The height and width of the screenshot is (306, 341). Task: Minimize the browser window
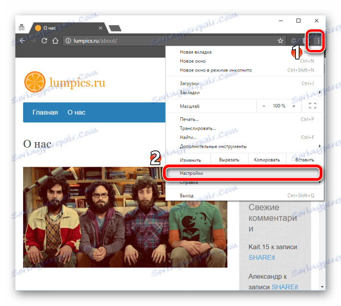[281, 21]
